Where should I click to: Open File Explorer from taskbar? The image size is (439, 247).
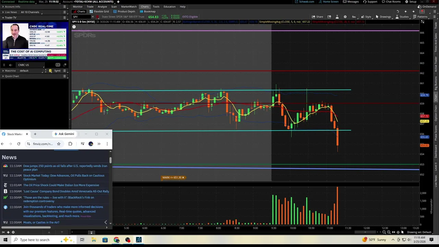[x=94, y=240]
